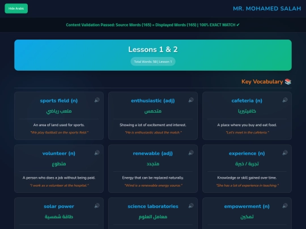Play audio for sports field card
Screen dimensions: 306x229
tap(97, 100)
